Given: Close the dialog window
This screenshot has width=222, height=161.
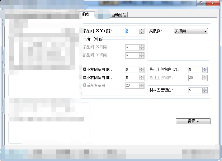Looking at the screenshot, I should point(212,3).
